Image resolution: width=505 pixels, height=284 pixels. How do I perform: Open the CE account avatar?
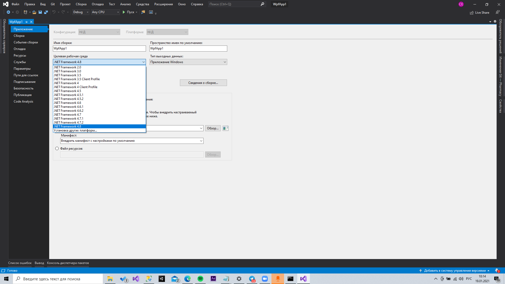click(461, 4)
